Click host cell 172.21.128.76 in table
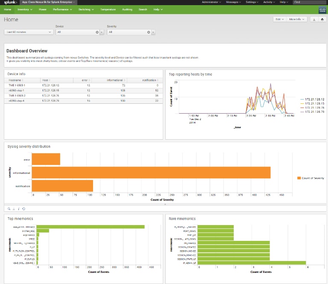 click(x=51, y=96)
